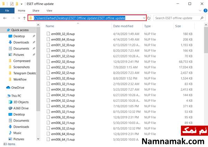The height and width of the screenshot is (147, 208).
Task: Click the New folder quick access toolbar icon
Action: coord(17,4)
